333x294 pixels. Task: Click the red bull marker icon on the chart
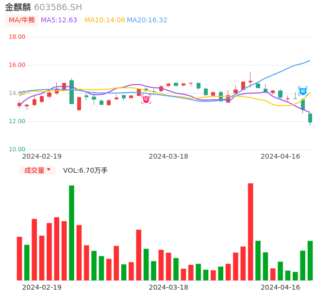(146, 99)
